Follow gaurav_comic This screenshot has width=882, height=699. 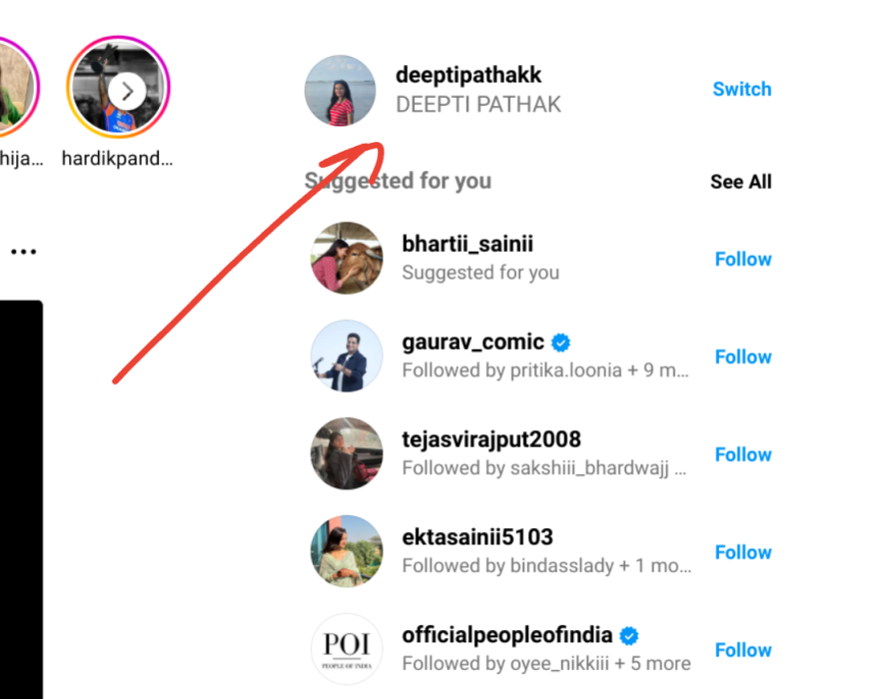click(743, 356)
